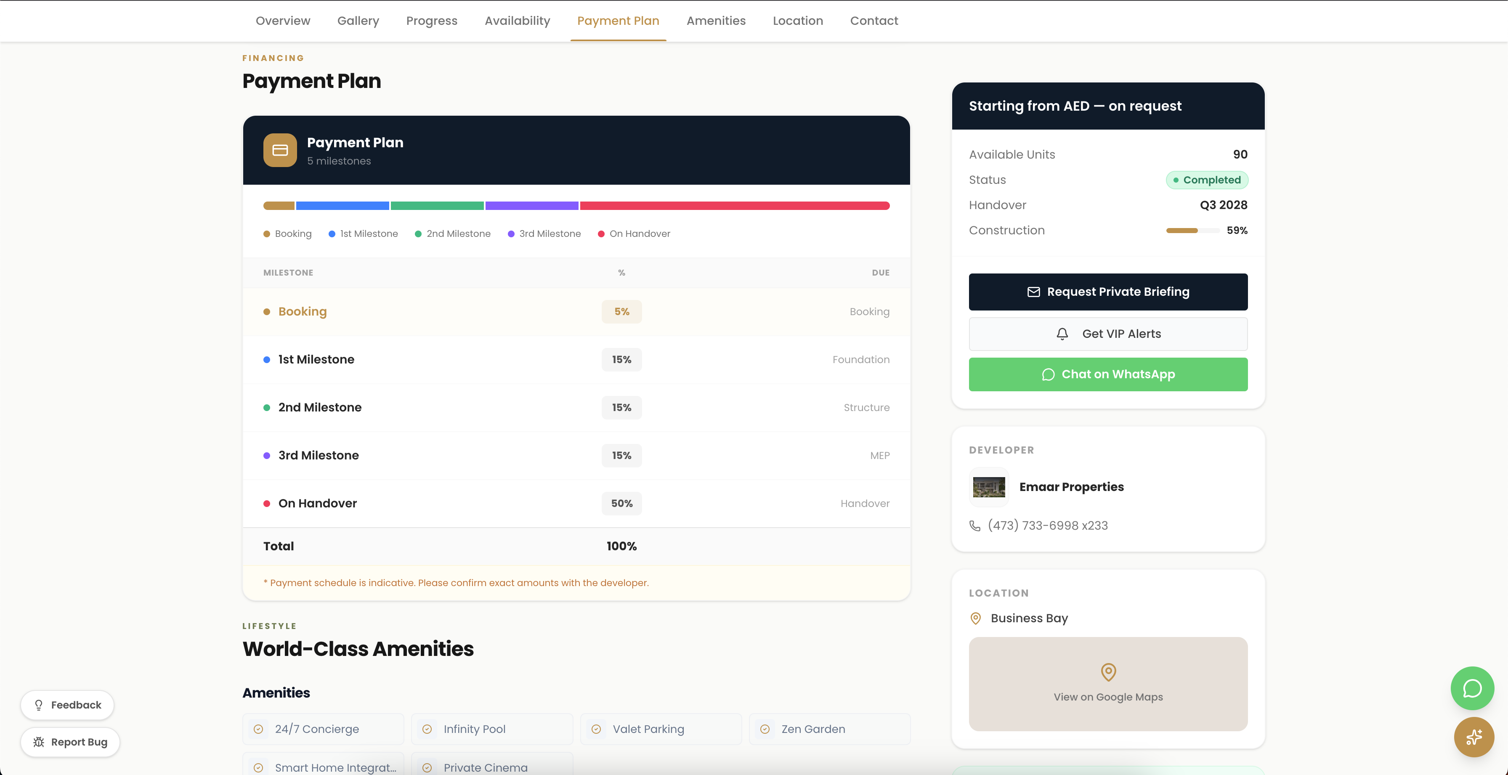Go to the Overview tab

[283, 21]
